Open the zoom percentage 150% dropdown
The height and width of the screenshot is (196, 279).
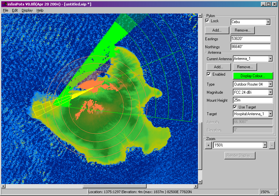coord(265,145)
